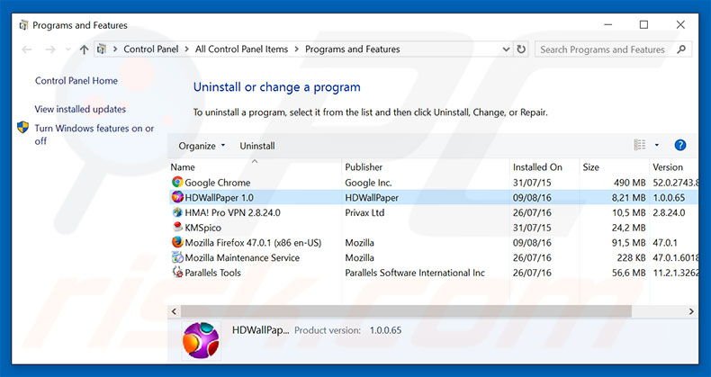Screen dimensions: 711x377
Task: Click the scroll left arrow
Action: pyautogui.click(x=174, y=311)
